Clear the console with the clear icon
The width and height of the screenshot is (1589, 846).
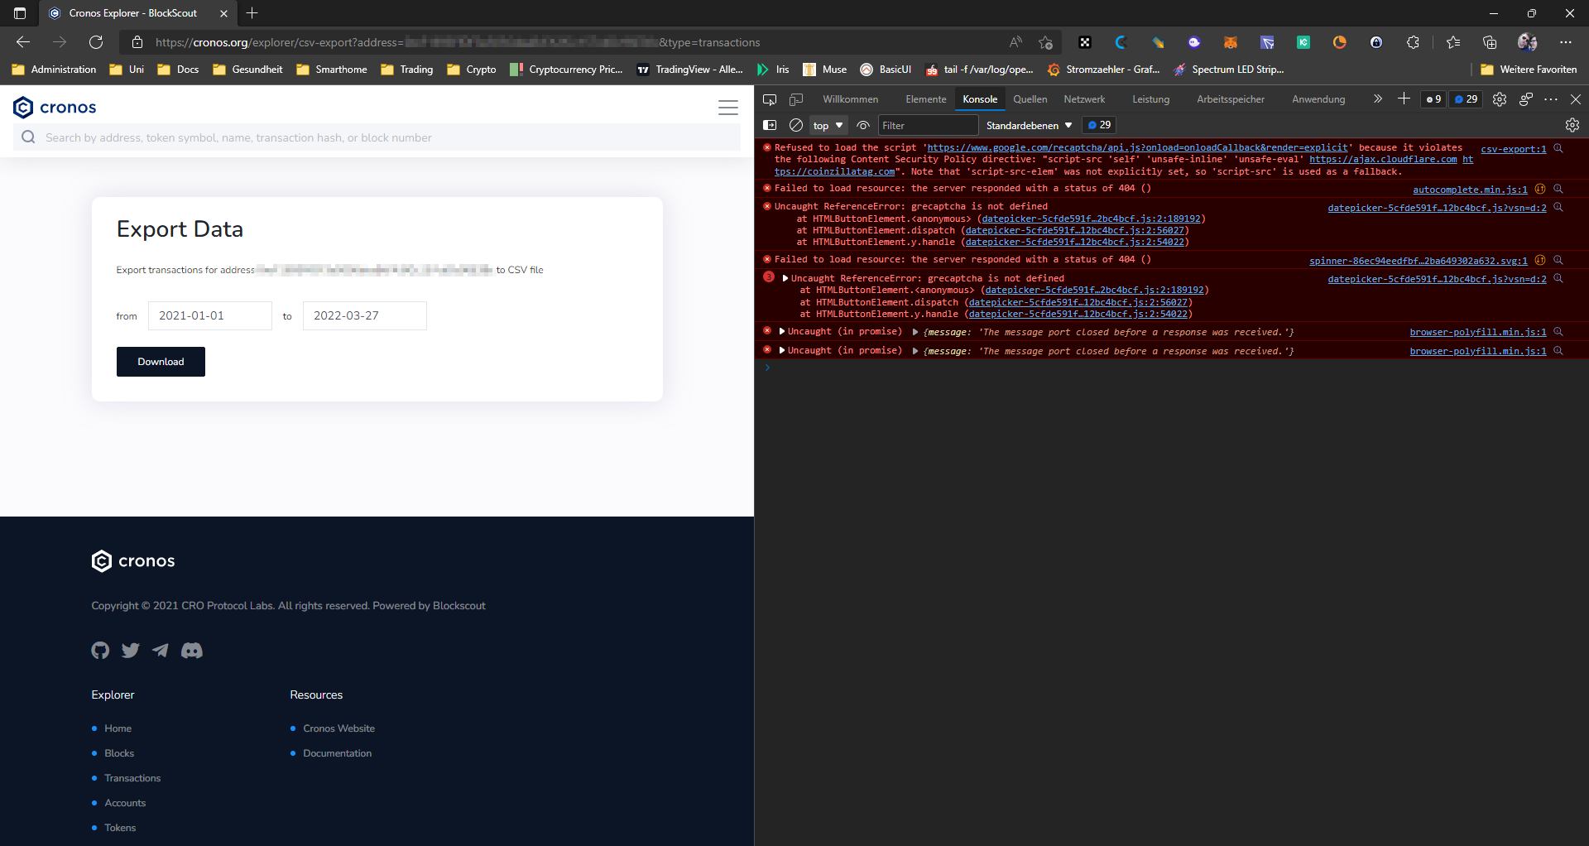(x=796, y=125)
